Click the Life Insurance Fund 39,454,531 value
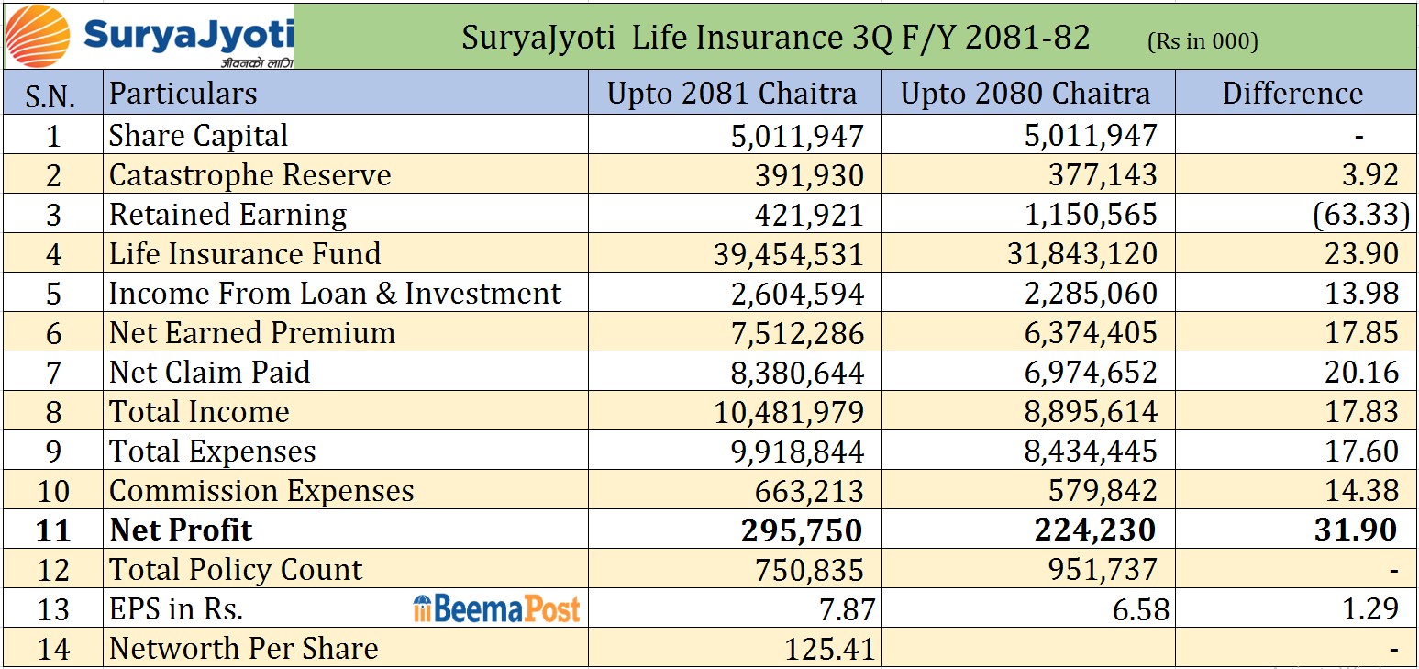The height and width of the screenshot is (669, 1419). (788, 254)
